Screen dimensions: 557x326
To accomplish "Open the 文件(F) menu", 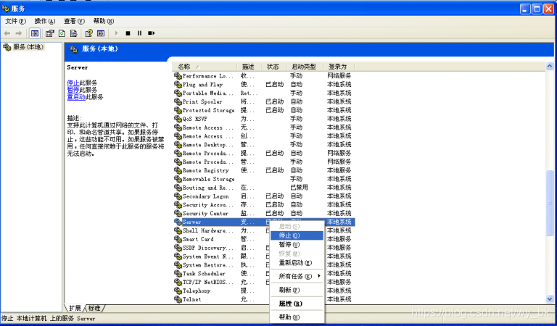I will [16, 21].
